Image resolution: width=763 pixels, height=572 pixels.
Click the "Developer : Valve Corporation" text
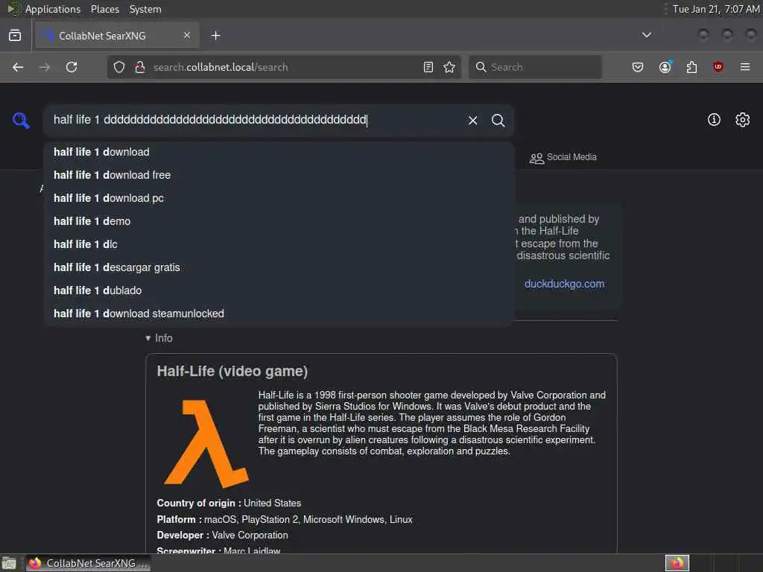tap(222, 536)
